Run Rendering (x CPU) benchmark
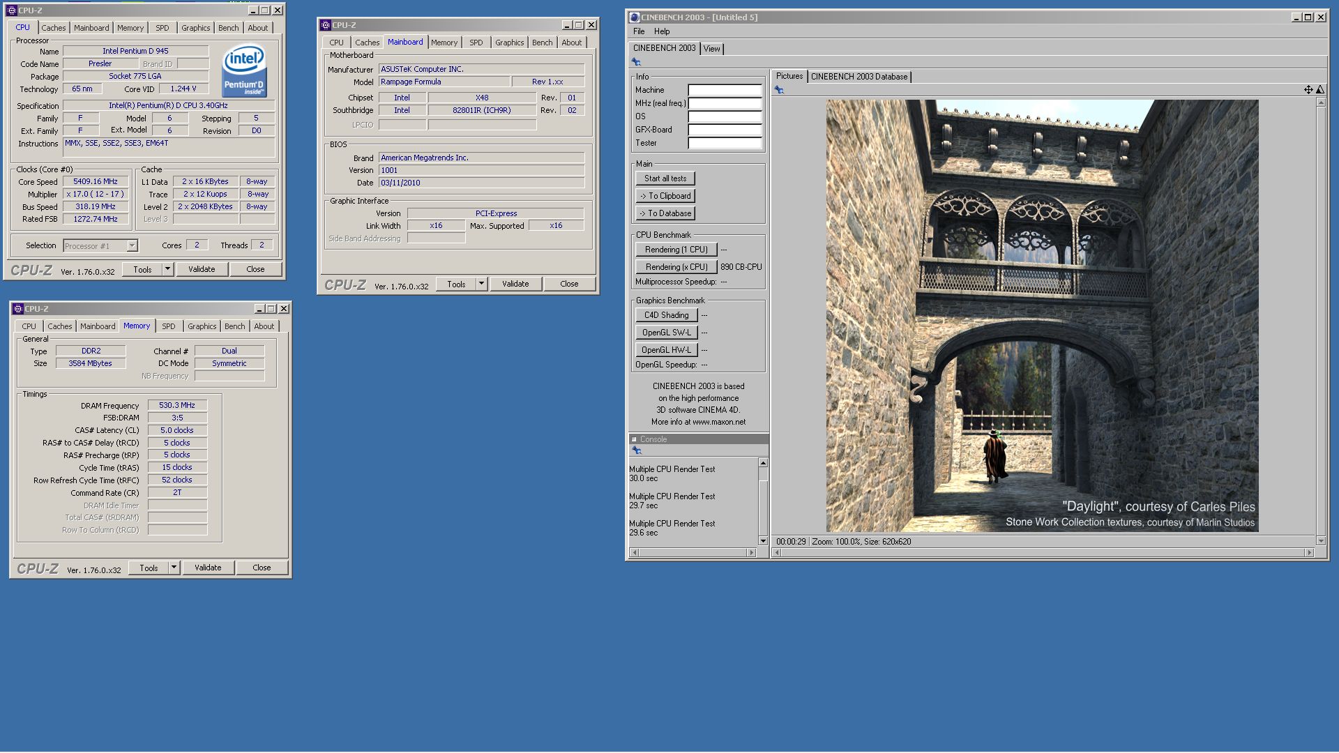The image size is (1339, 753). (676, 267)
